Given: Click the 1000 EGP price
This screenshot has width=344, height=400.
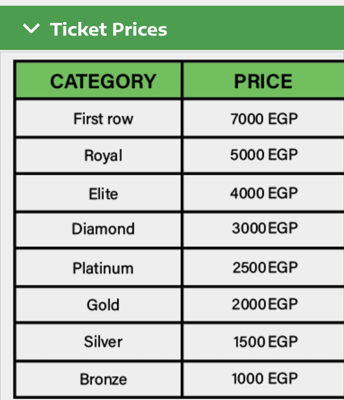Looking at the screenshot, I should click(264, 379).
